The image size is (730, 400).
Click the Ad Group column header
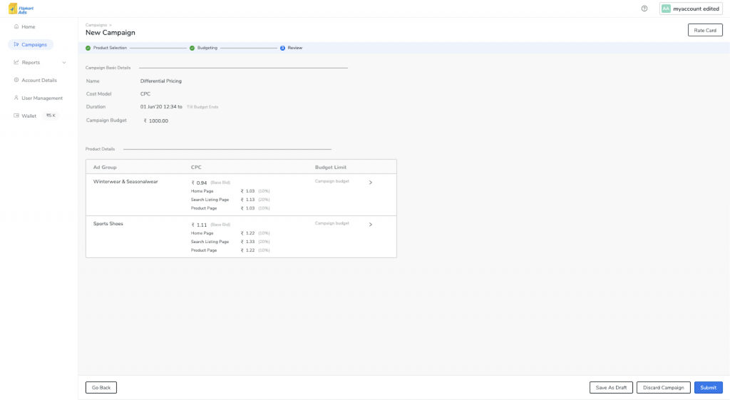click(105, 167)
